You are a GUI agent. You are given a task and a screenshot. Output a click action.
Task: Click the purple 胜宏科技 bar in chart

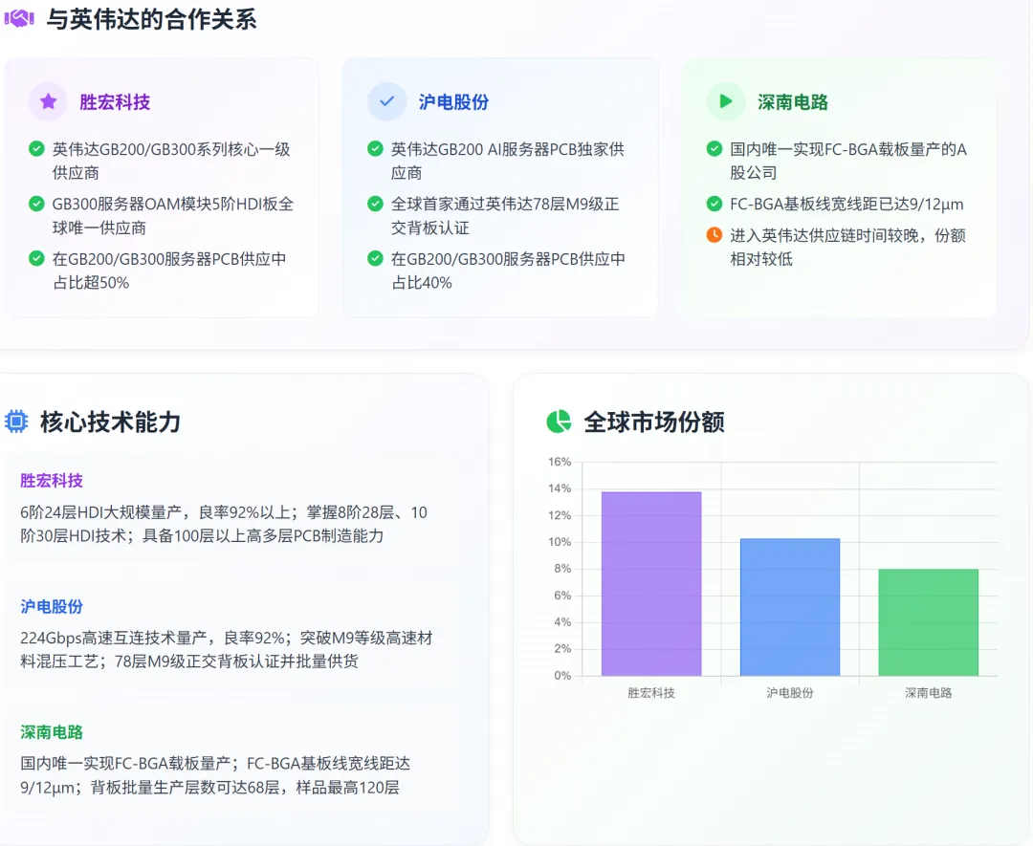[x=651, y=584]
